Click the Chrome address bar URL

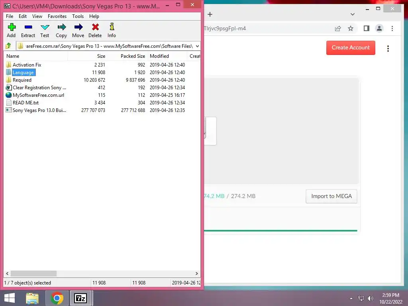[225, 28]
